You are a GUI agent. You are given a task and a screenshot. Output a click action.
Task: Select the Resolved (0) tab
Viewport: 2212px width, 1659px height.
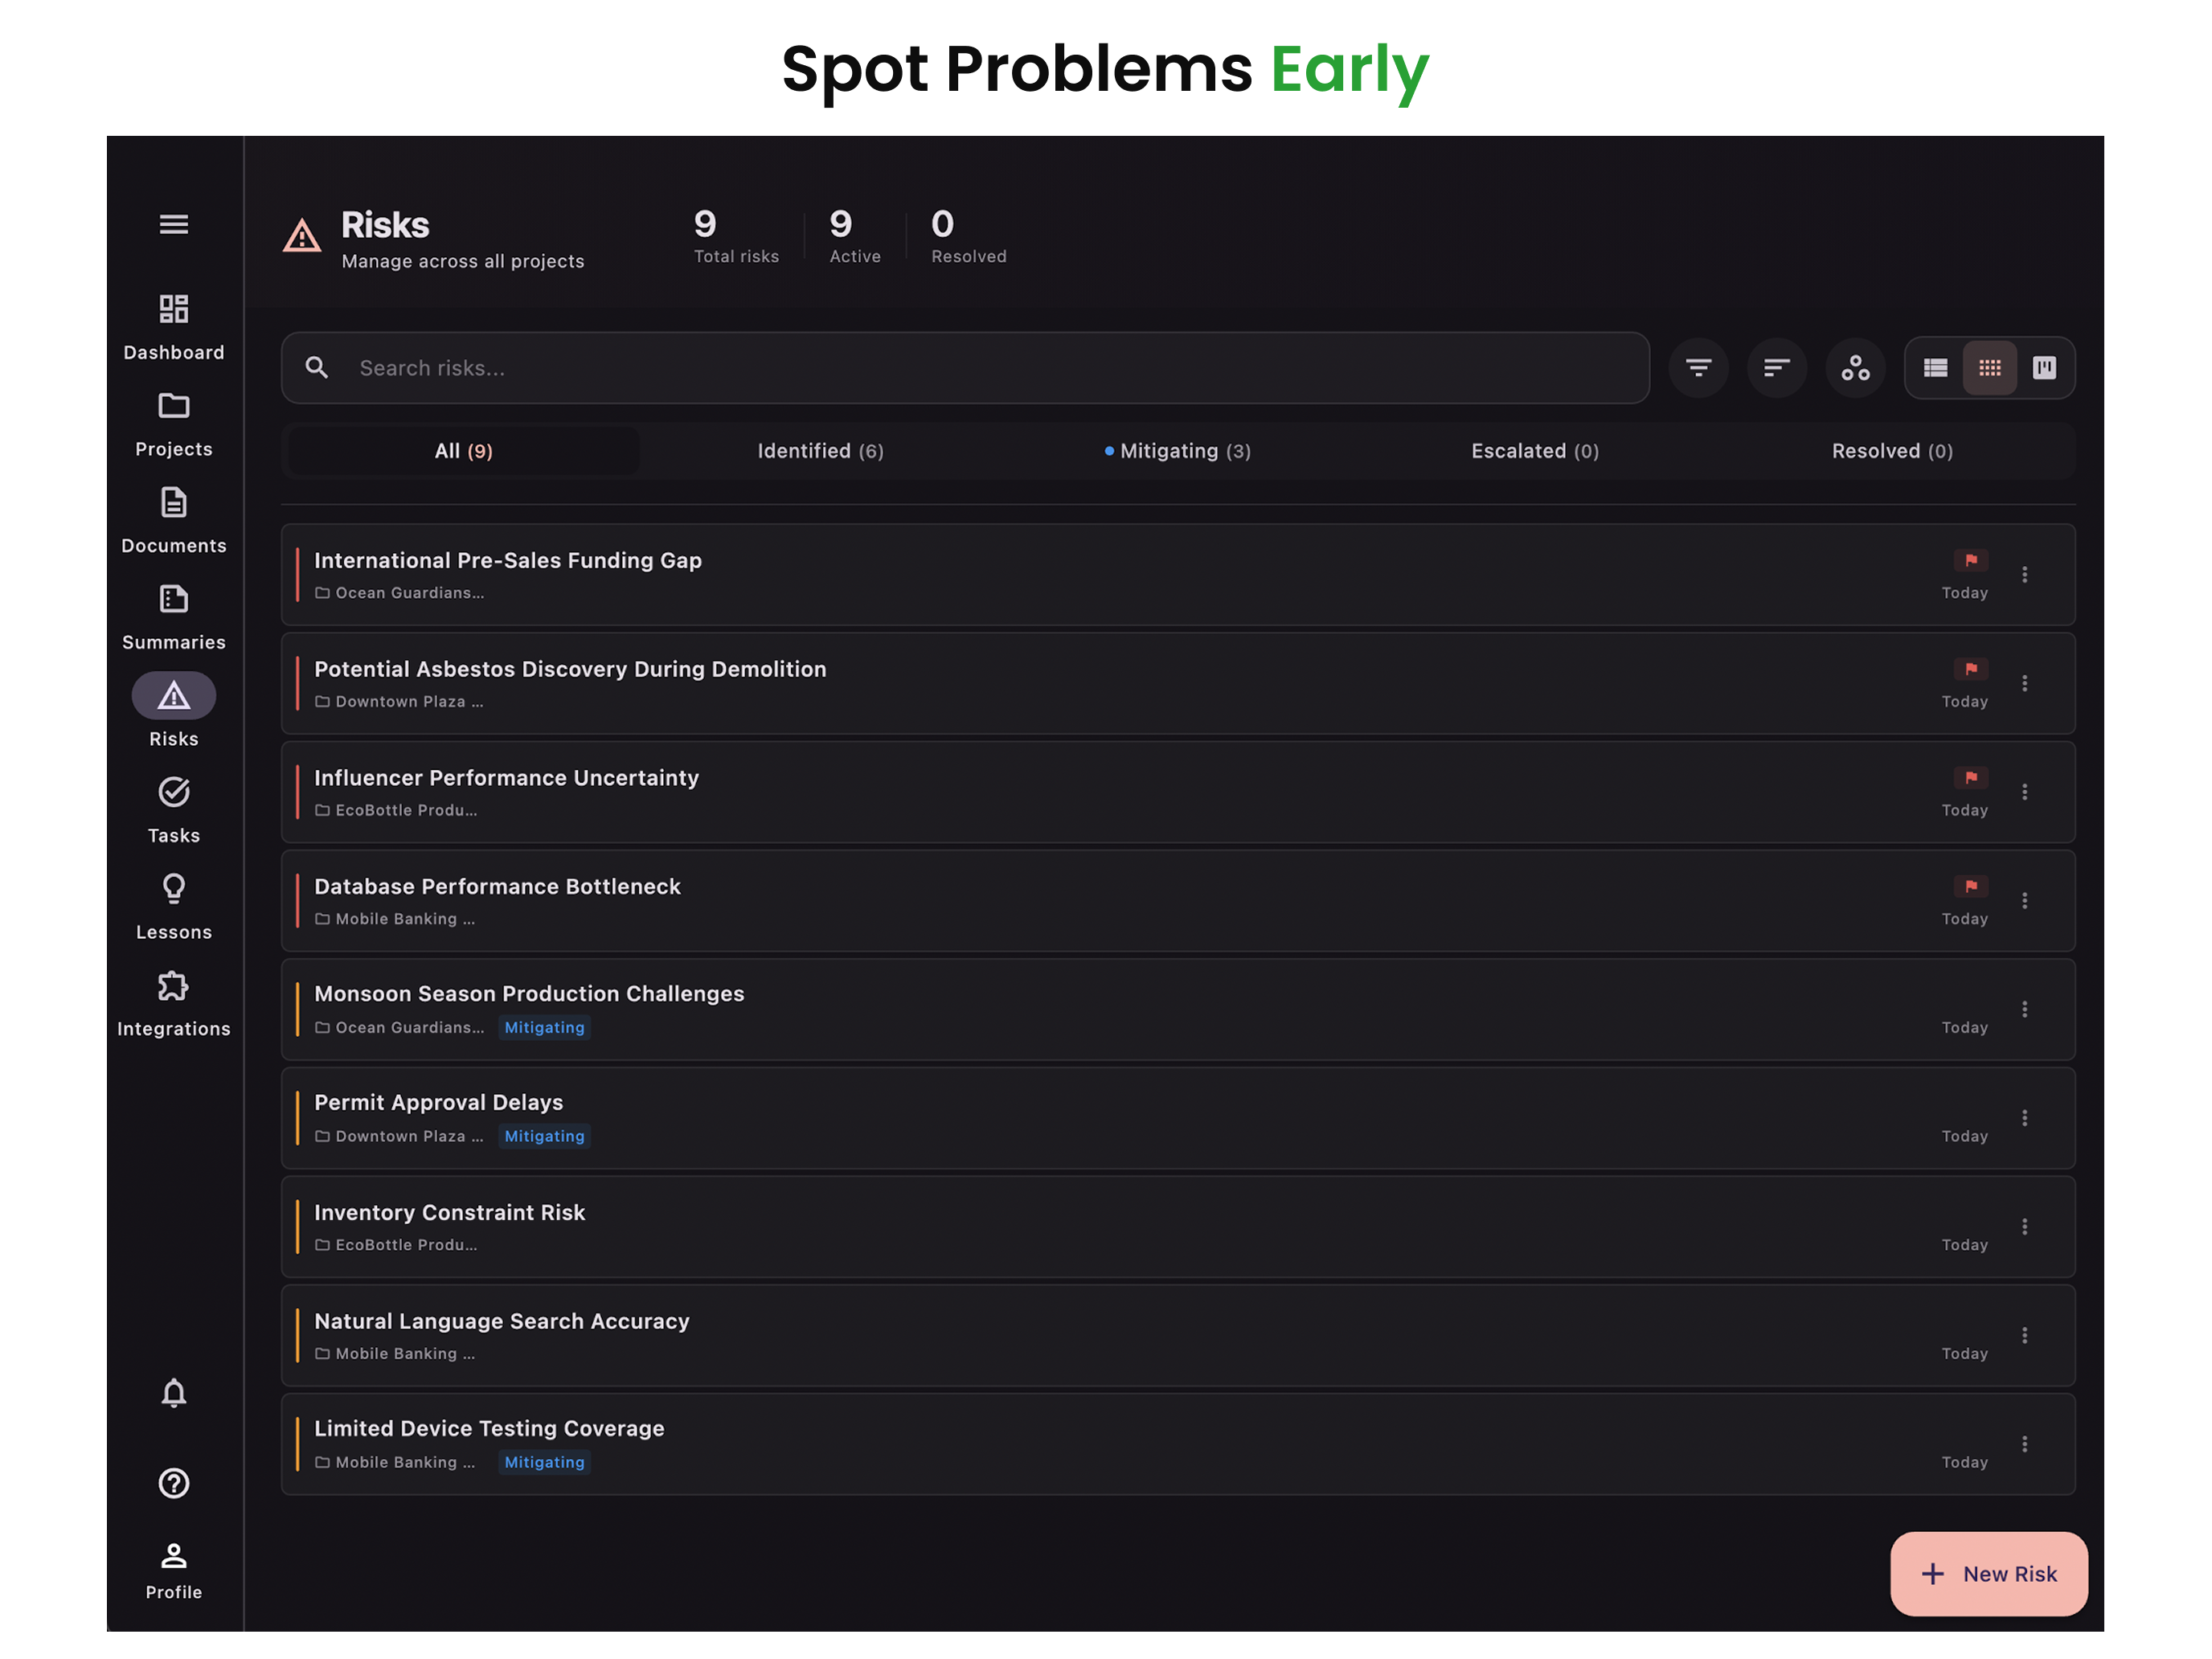point(1892,451)
